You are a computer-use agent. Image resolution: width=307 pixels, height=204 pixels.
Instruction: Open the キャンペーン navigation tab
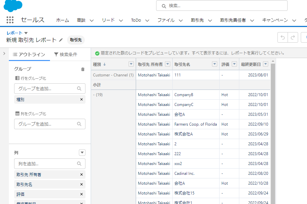coord(275,20)
